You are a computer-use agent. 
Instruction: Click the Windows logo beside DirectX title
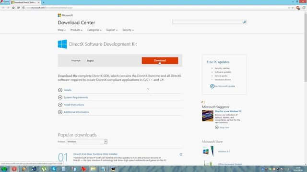62,44
